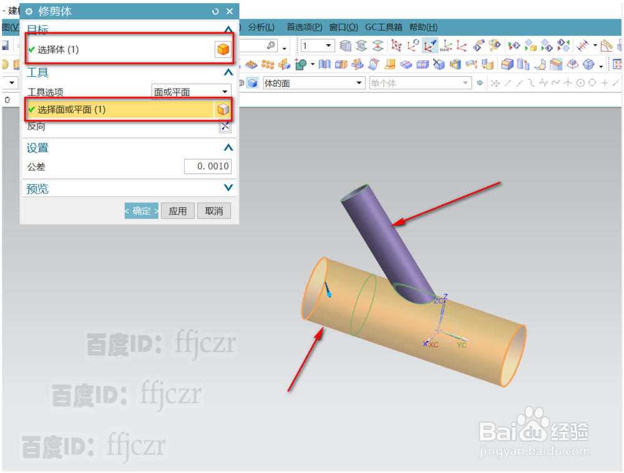Screen dimensions: 624x473
Task: Reset the 修剪体 dialog with the reset icon
Action: [x=215, y=11]
